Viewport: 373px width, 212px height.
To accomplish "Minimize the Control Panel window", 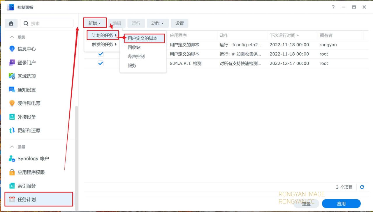I will 344,7.
